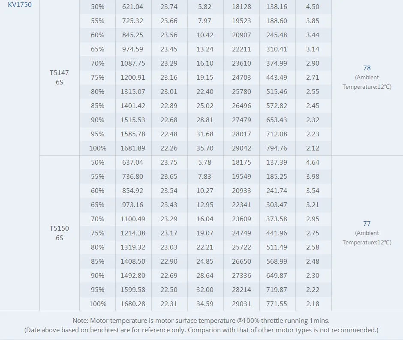Viewport: 403px width, 340px height.
Task: Select the T5147 6S propeller cell
Action: [x=59, y=77]
